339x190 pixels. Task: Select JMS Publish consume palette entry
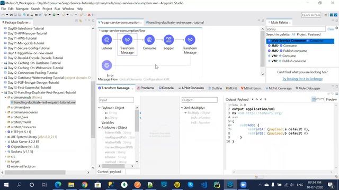(300, 51)
